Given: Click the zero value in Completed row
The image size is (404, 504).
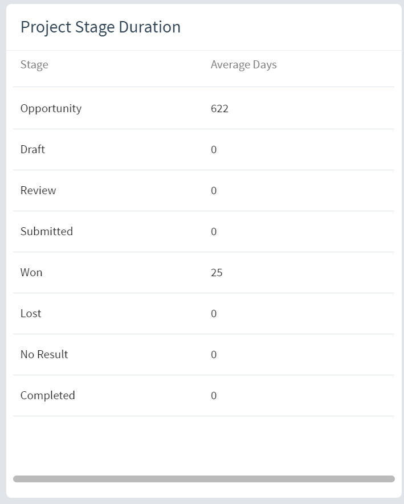Looking at the screenshot, I should point(214,395).
